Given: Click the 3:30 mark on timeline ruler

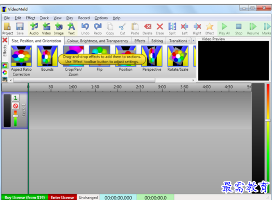Looking at the screenshot, I should coord(184,87).
